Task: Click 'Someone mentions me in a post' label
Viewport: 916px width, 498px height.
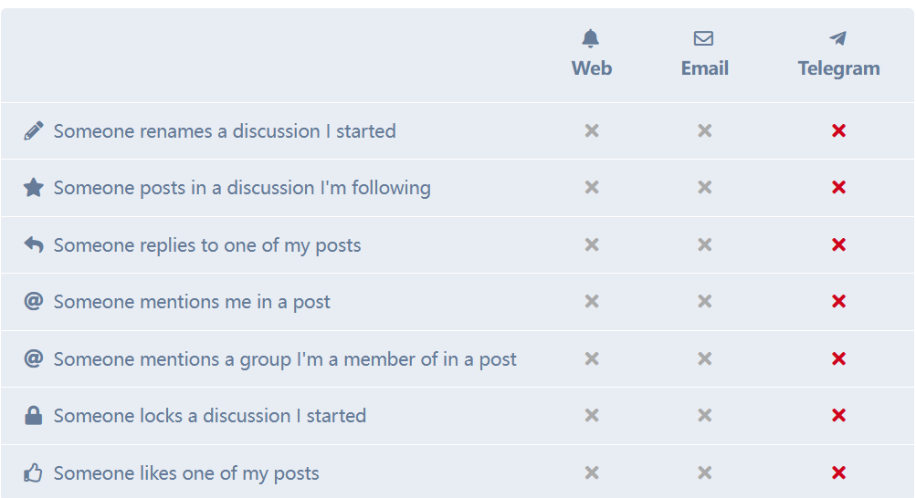Action: point(192,302)
